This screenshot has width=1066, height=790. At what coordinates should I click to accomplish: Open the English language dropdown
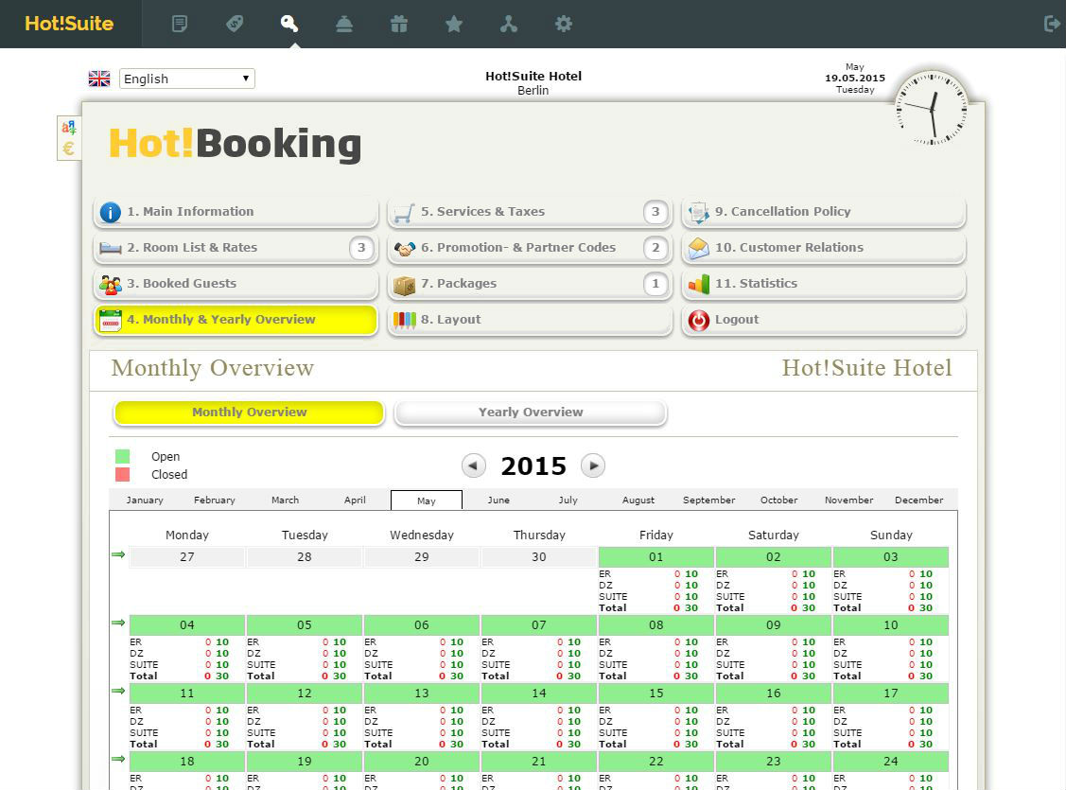pyautogui.click(x=187, y=79)
